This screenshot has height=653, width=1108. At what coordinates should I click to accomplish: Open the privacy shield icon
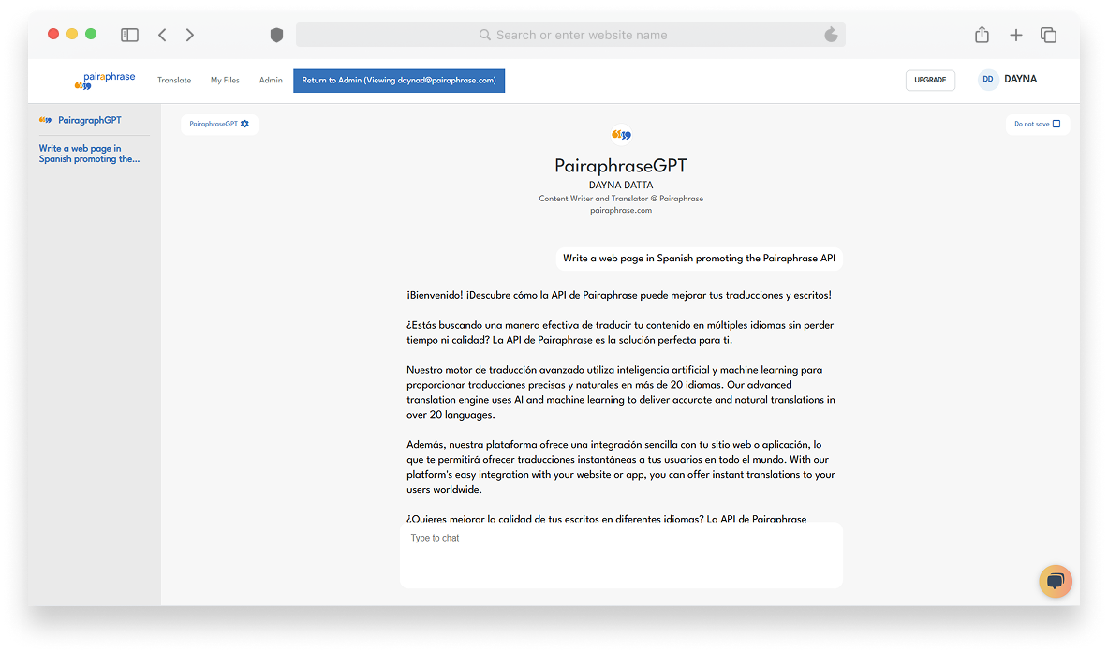276,35
